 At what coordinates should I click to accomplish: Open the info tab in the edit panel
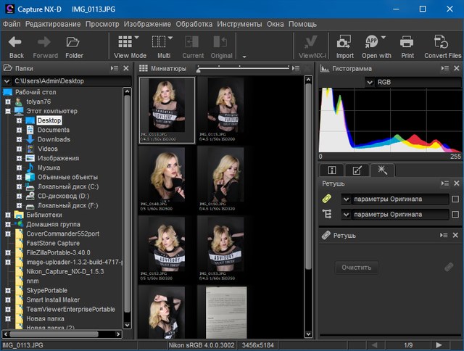point(332,170)
